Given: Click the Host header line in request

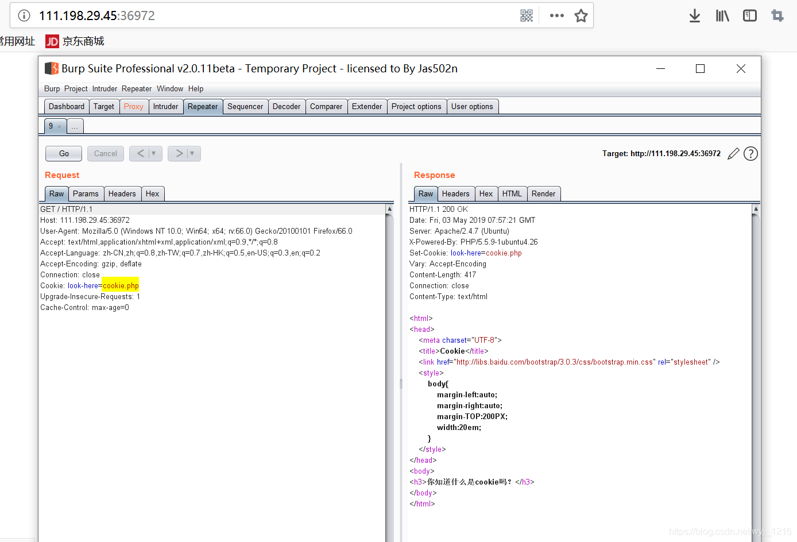Looking at the screenshot, I should click(x=85, y=220).
